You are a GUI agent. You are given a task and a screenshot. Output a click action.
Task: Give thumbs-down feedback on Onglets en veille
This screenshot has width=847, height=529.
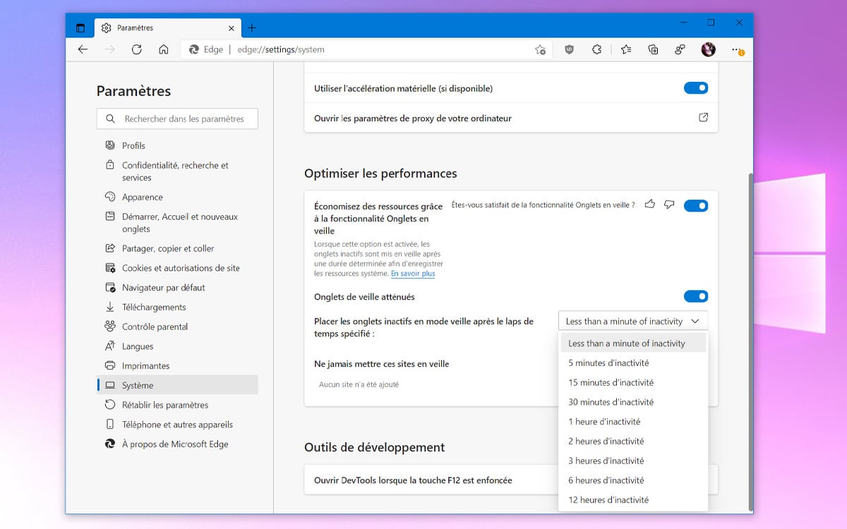[669, 205]
